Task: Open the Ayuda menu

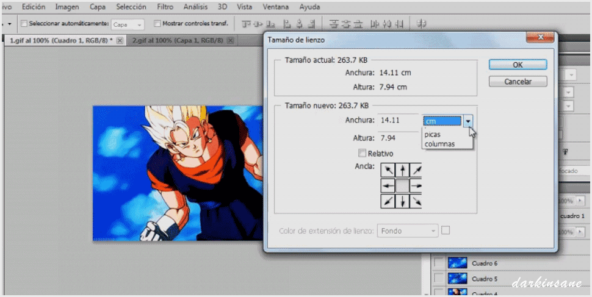Action: coord(309,7)
